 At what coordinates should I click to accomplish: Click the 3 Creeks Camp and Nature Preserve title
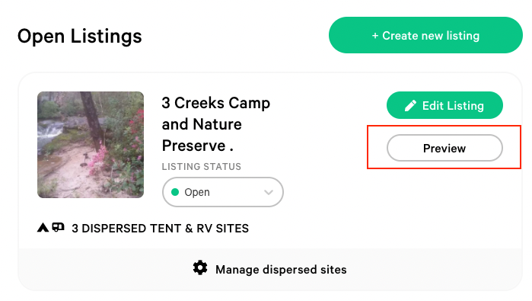pos(216,124)
